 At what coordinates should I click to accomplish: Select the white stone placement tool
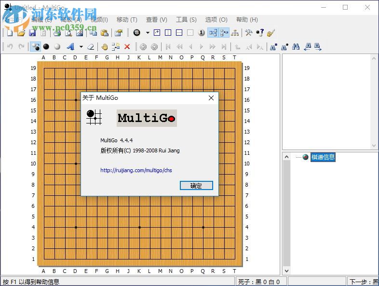point(57,46)
